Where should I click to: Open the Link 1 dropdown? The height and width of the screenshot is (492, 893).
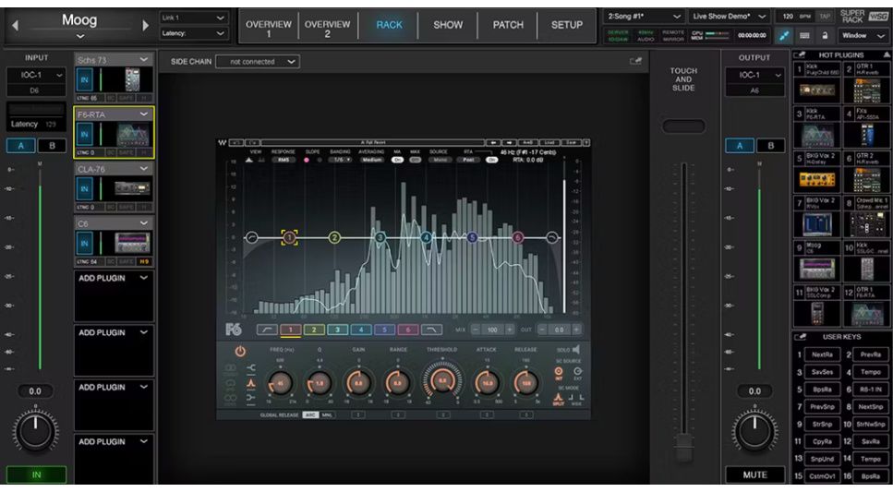[x=194, y=18]
